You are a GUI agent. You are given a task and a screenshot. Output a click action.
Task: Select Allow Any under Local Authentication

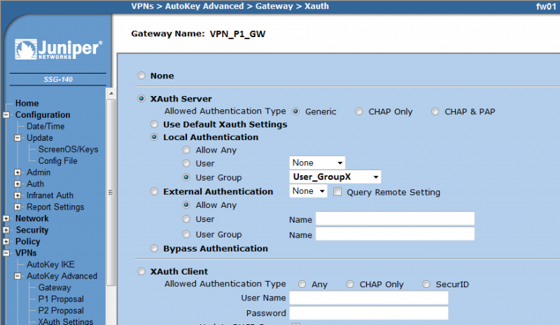[186, 150]
